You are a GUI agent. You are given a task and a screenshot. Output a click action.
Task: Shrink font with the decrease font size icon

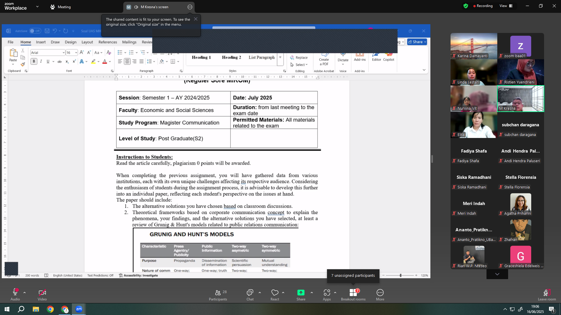[x=89, y=52]
